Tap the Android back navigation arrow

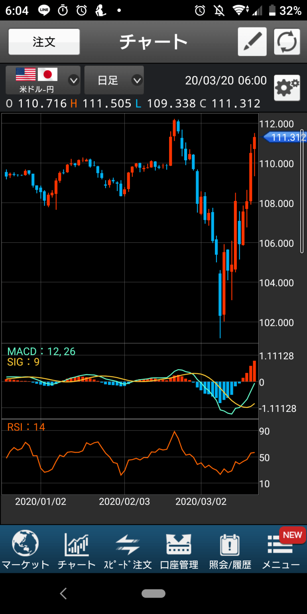coord(63,594)
